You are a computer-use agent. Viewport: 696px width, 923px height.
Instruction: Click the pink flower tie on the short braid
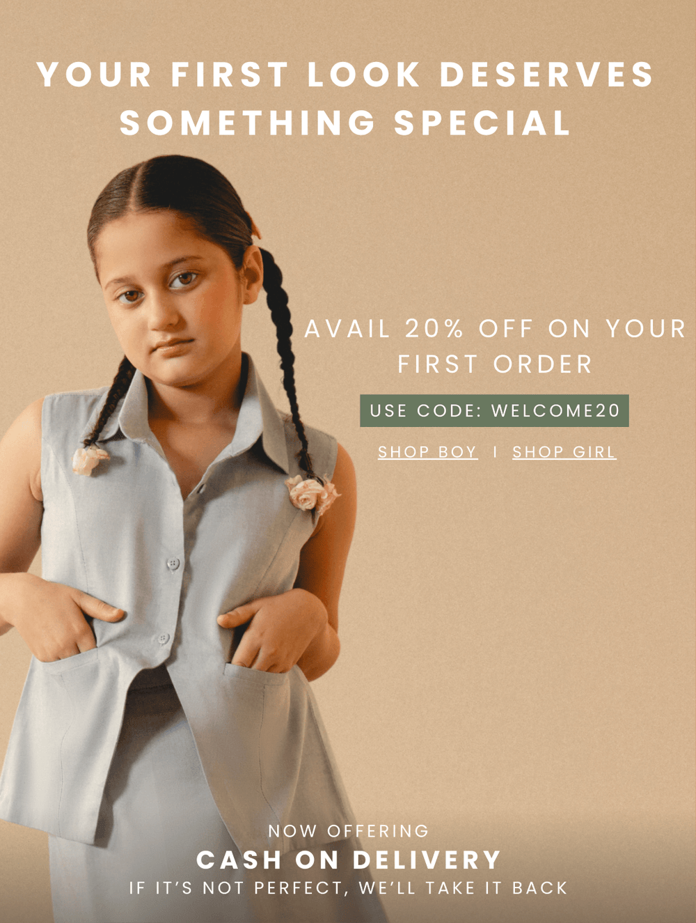coord(90,460)
